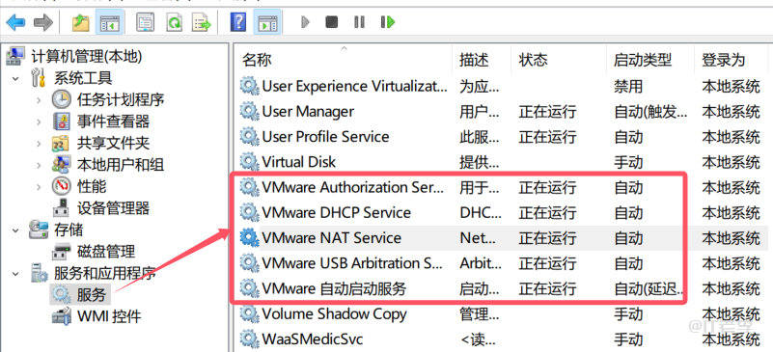
Task: Click 自动(延迟 startup type of VMware 自动启动服务
Action: pyautogui.click(x=649, y=289)
